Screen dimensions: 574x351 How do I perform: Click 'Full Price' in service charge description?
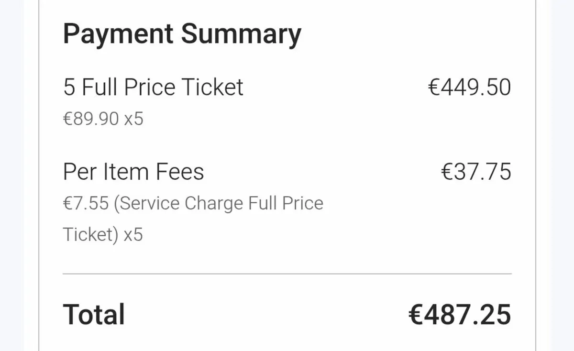(286, 203)
